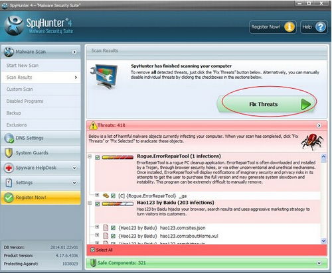Click the DB Version value 2014.01.22v01
This screenshot has height=273, width=332.
point(64,247)
